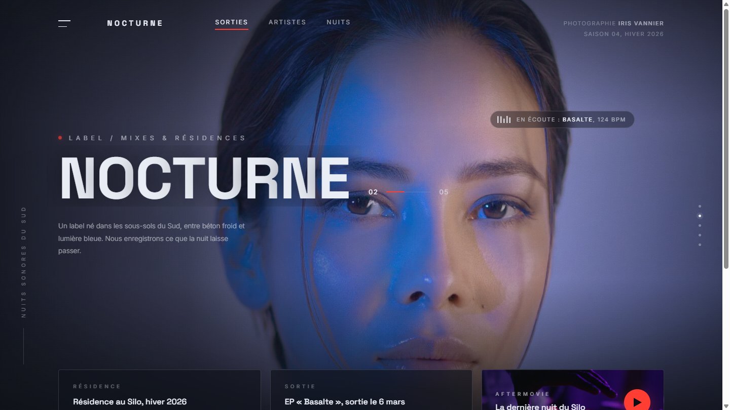Open the SORTIES tab

coord(231,22)
